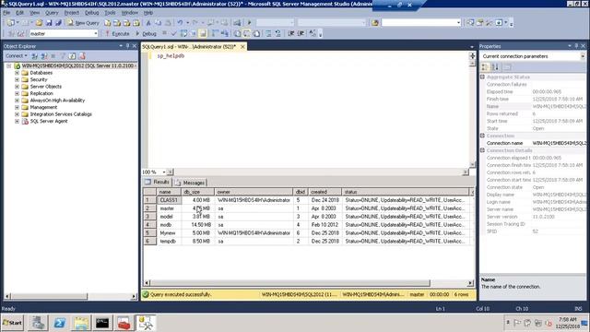Click the Debug toolbar button
The image size is (590, 332).
[146, 33]
